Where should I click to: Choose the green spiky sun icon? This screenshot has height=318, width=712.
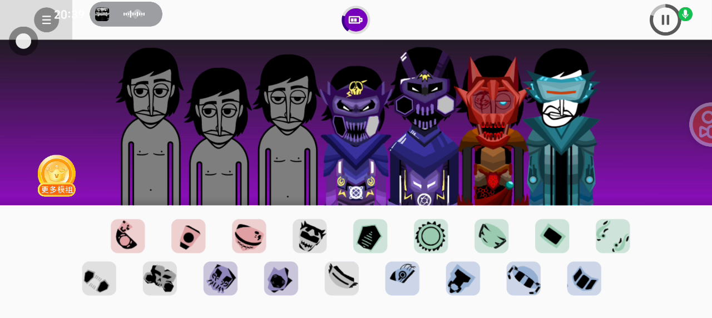pos(431,236)
